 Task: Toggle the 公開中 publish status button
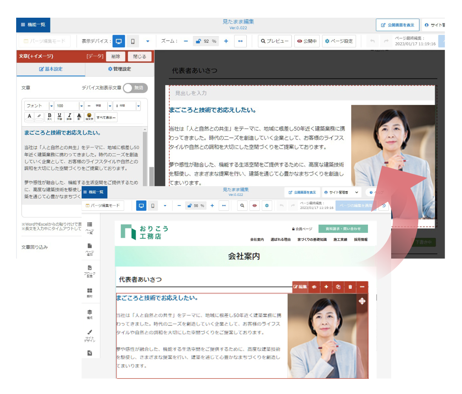click(307, 41)
